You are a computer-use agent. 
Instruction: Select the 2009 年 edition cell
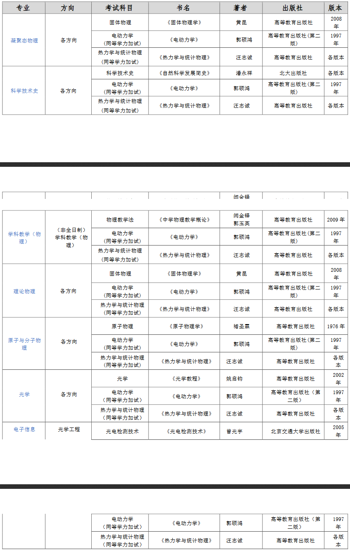(336, 219)
